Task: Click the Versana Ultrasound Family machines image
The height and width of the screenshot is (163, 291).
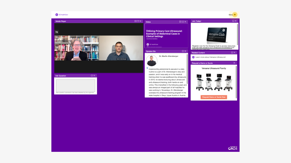Action: (x=214, y=82)
